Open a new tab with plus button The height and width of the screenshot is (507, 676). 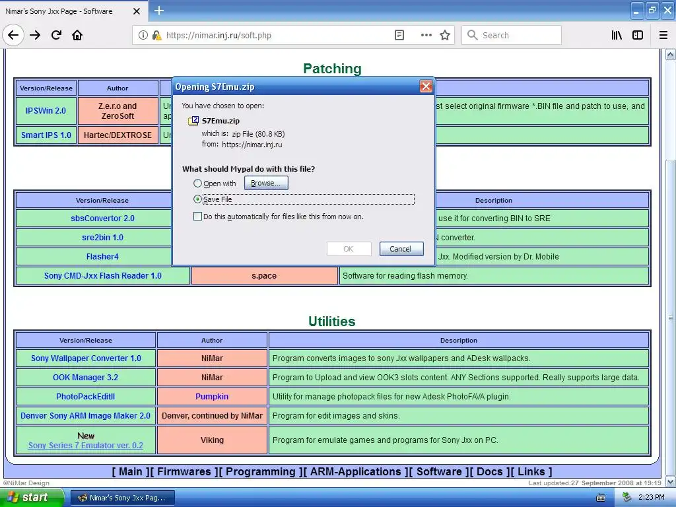pos(159,11)
